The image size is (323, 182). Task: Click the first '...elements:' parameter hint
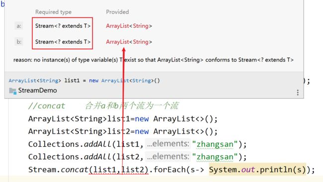(168, 144)
